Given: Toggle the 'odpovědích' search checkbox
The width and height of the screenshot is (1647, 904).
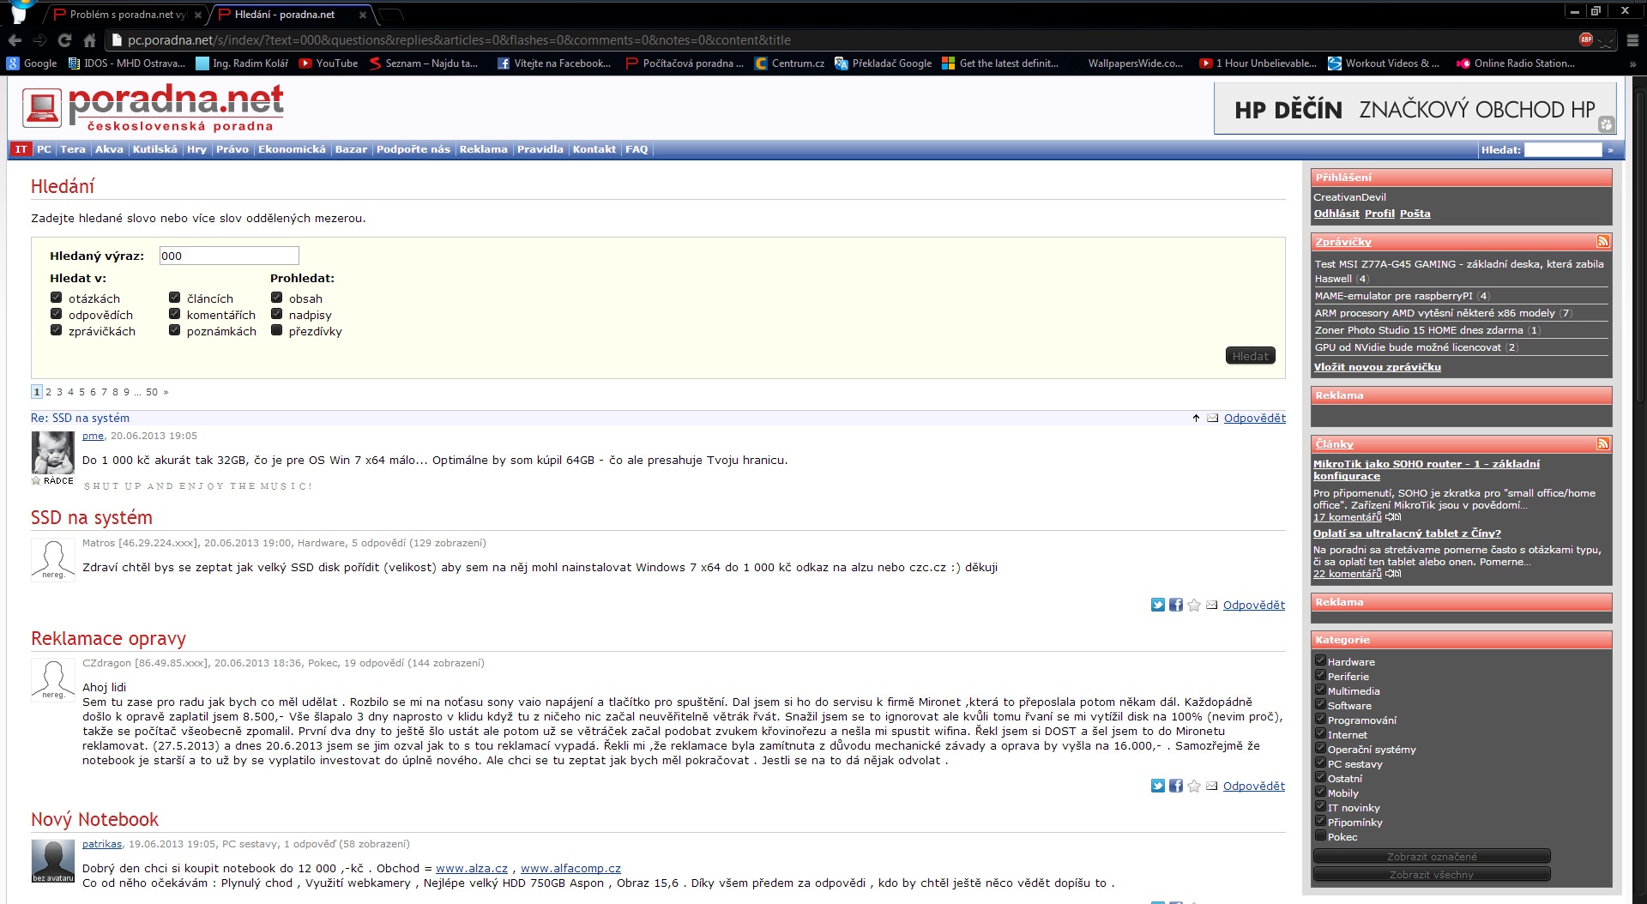Looking at the screenshot, I should (57, 314).
